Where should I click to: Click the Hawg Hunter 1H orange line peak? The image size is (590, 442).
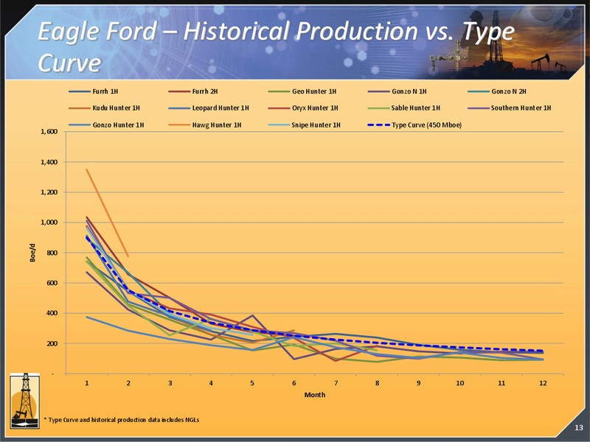tap(87, 169)
